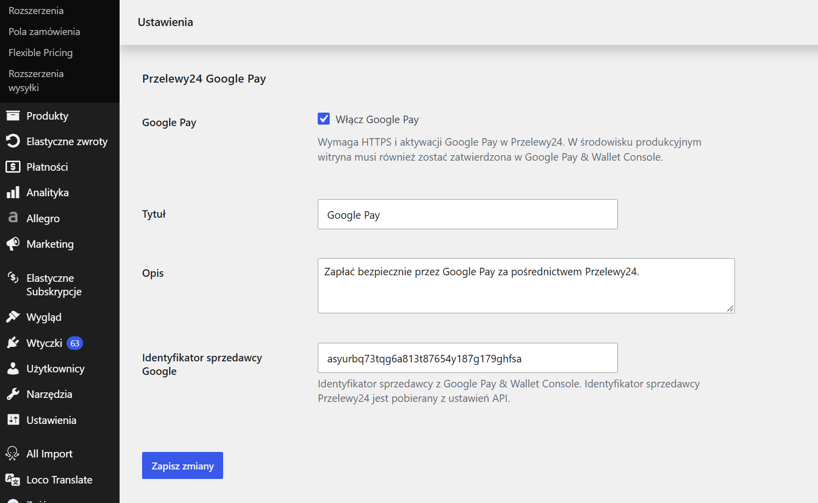Open Loco Translate menu label
Screen dimensions: 818x503
coord(60,479)
